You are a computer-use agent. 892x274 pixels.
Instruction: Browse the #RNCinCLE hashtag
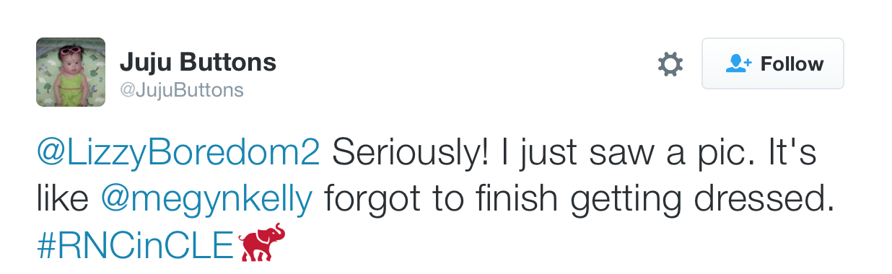click(x=136, y=245)
